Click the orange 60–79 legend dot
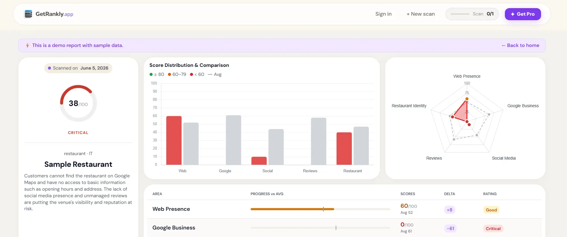The image size is (567, 237). (169, 74)
